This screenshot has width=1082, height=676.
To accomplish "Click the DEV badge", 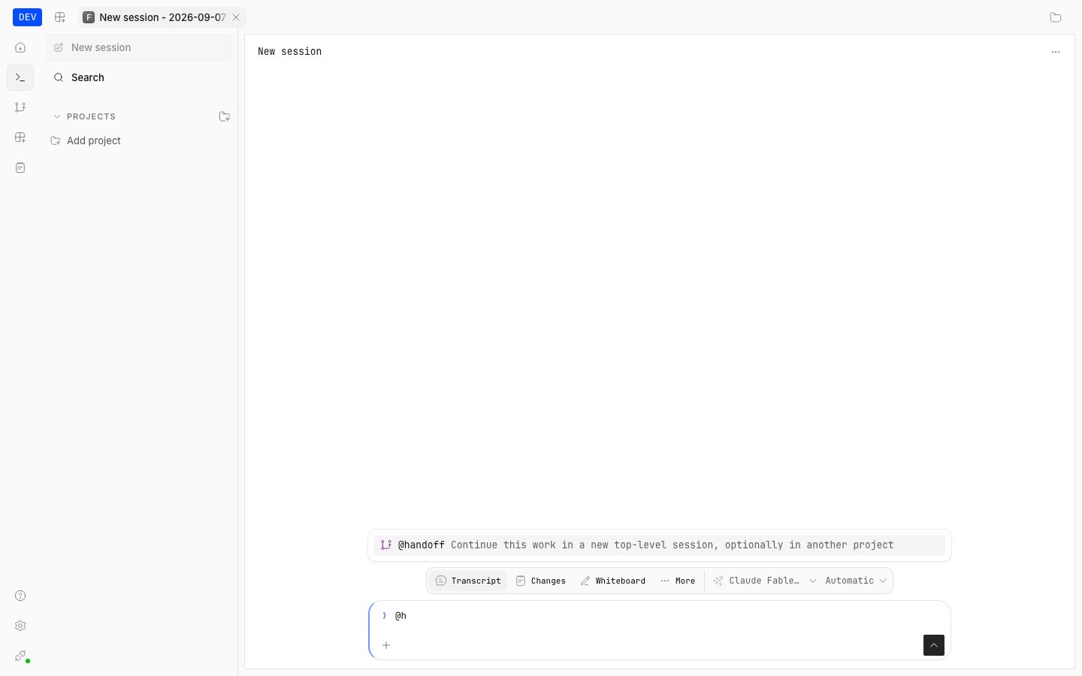I will [27, 17].
